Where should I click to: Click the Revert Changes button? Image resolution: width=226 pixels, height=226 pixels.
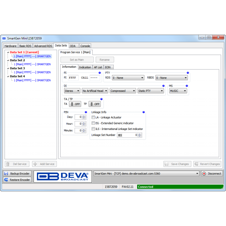[207, 164]
